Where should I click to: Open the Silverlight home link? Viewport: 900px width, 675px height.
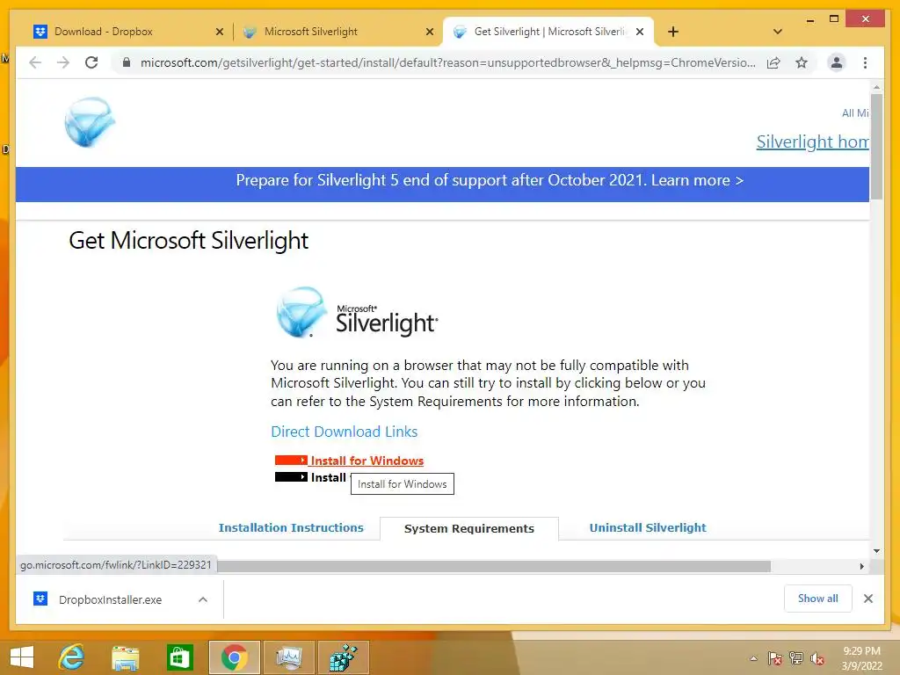[812, 142]
